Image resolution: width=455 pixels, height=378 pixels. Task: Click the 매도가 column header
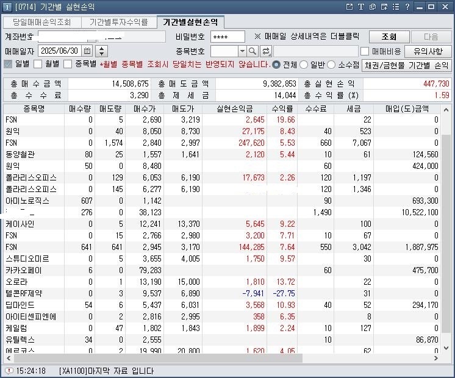coord(183,109)
